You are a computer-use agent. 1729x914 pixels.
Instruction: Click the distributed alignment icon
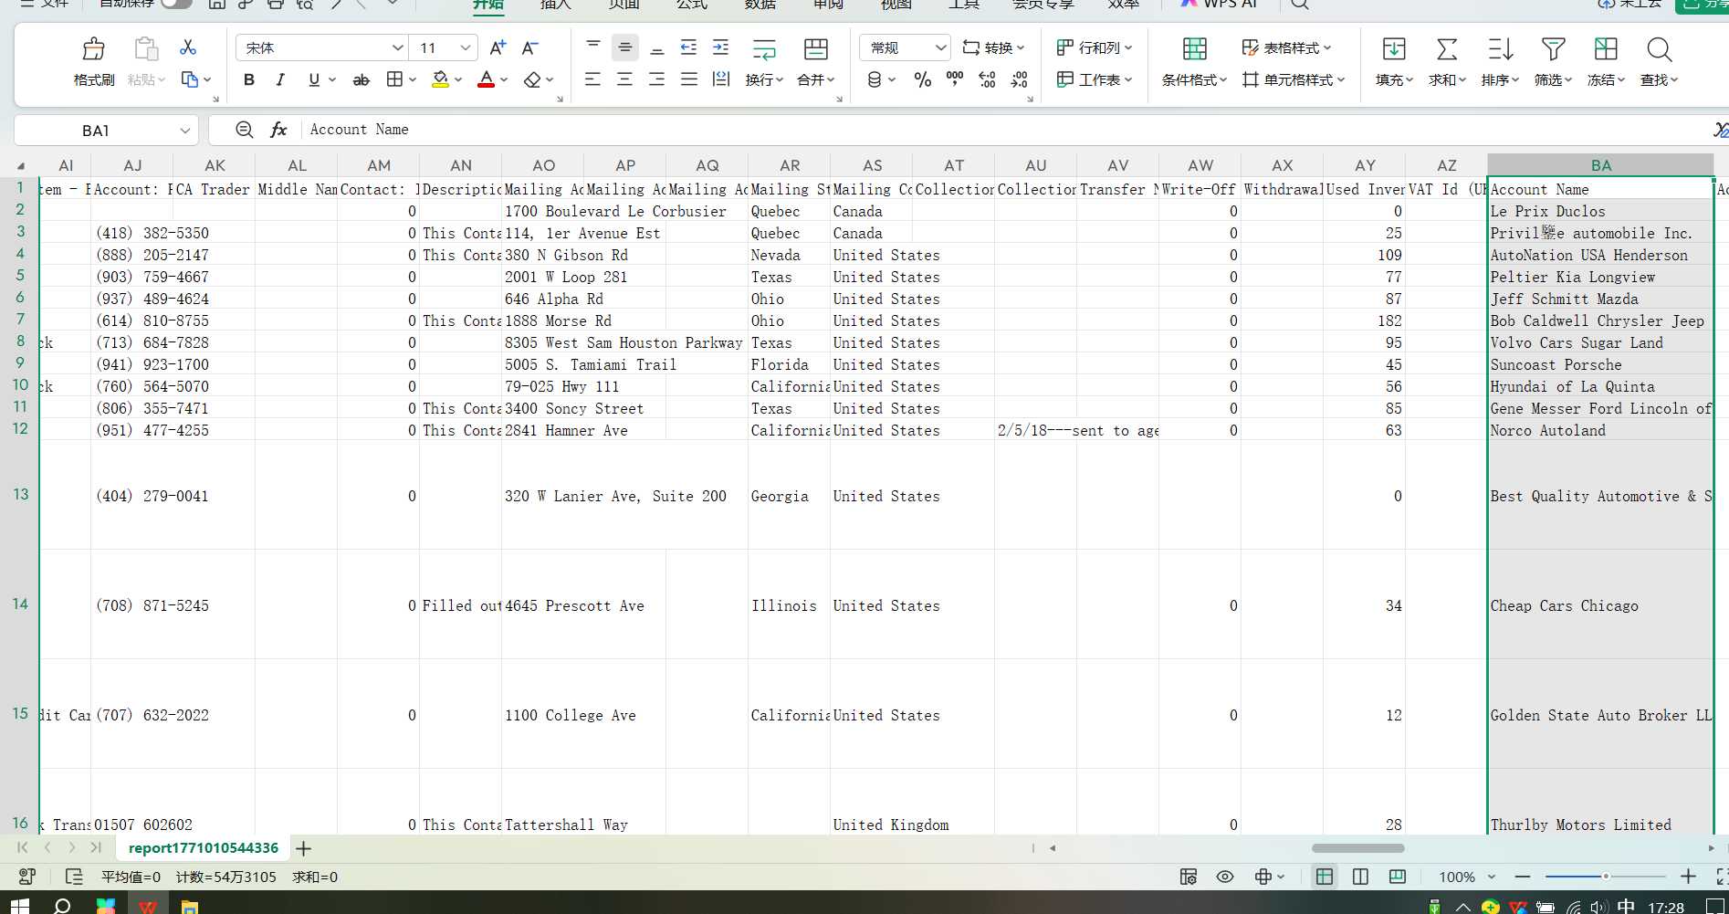click(721, 79)
